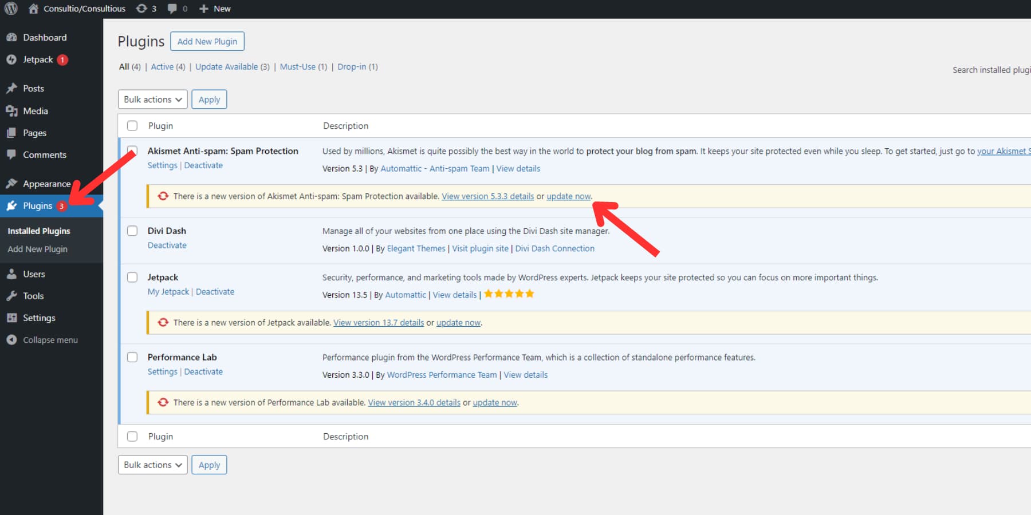Click the updates icon in the admin bar
Screen dimensions: 1031x515
[x=141, y=9]
